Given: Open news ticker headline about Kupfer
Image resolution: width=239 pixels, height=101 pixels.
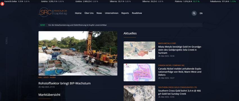Looking at the screenshot, I should tap(77, 25).
